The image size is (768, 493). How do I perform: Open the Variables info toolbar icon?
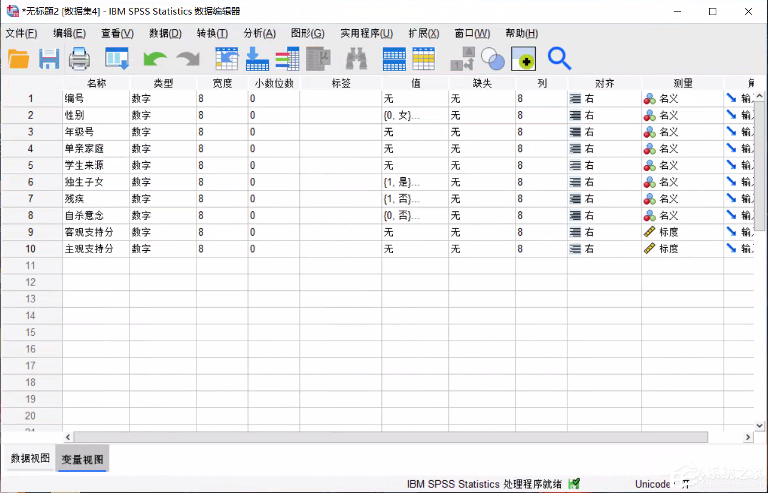287,59
